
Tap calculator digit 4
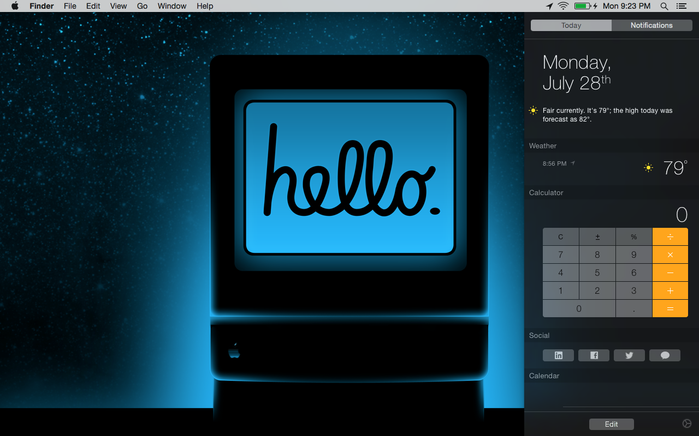pyautogui.click(x=561, y=272)
